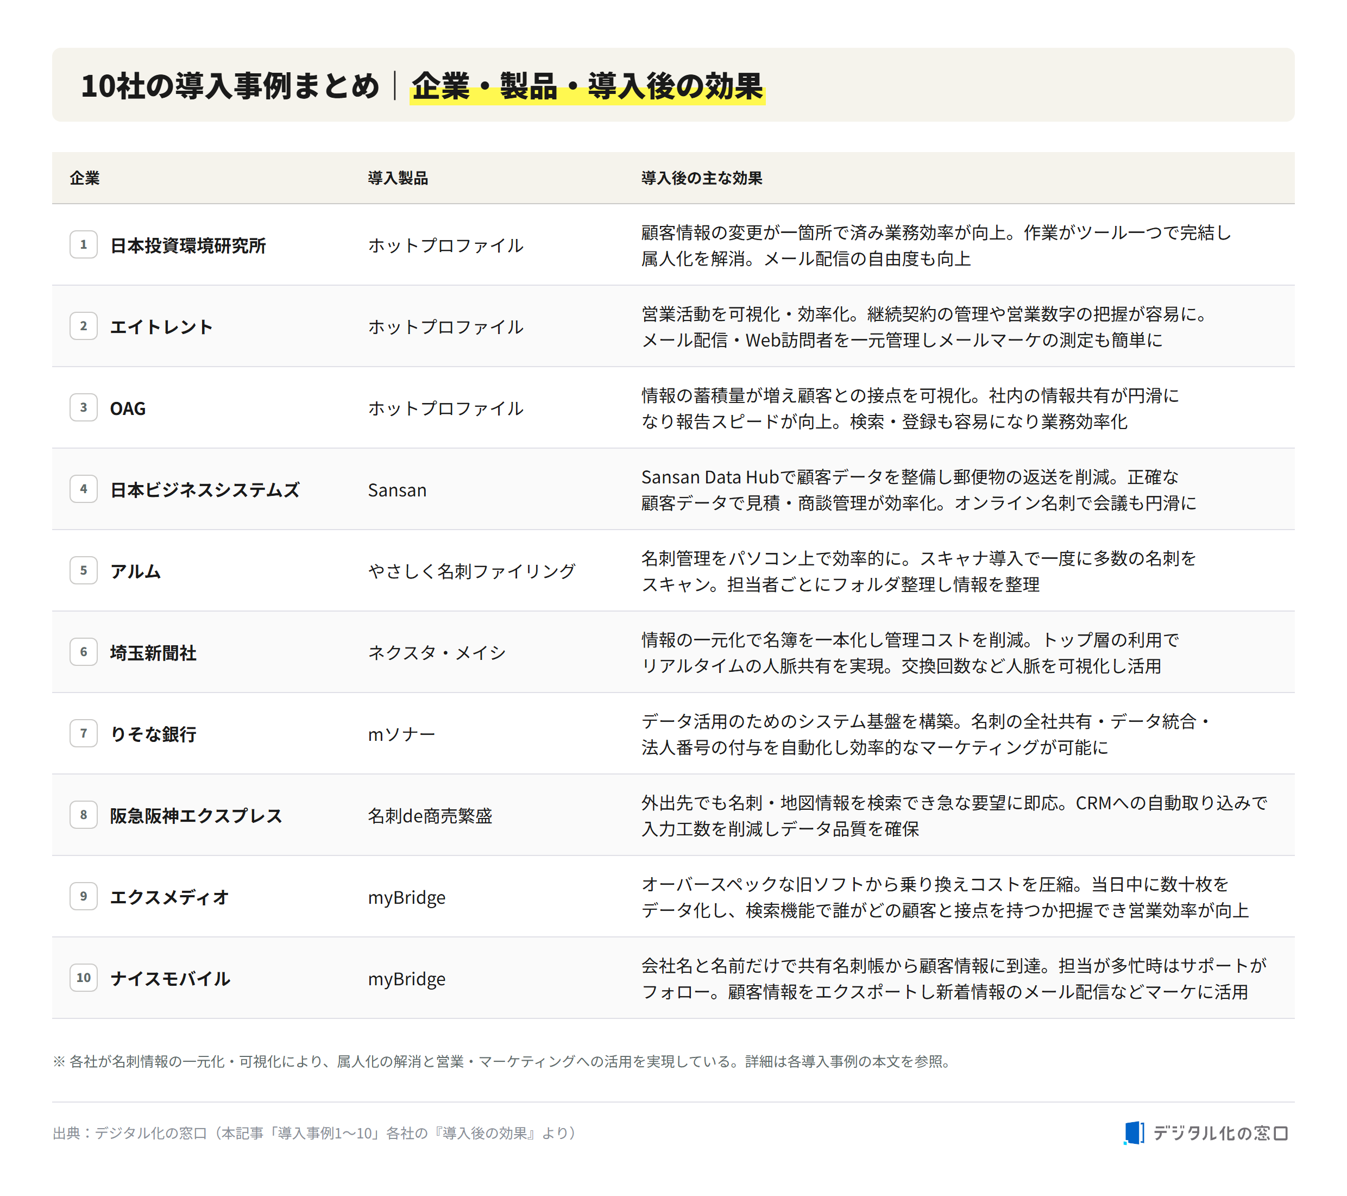The width and height of the screenshot is (1347, 1196).
Task: Click the デジタル化の窓口 logo wordmark
Action: 1220,1134
